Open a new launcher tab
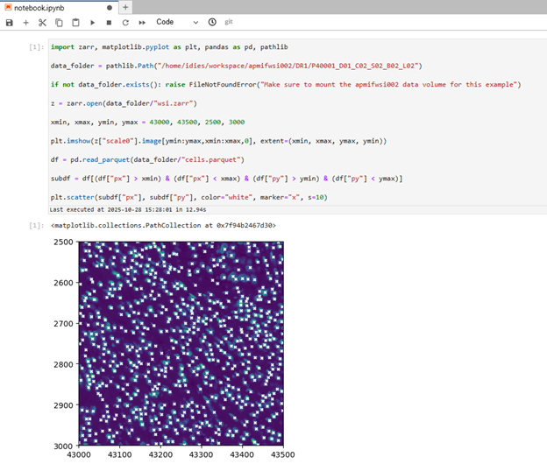Screen dimensions: 547x464 click(126, 6)
